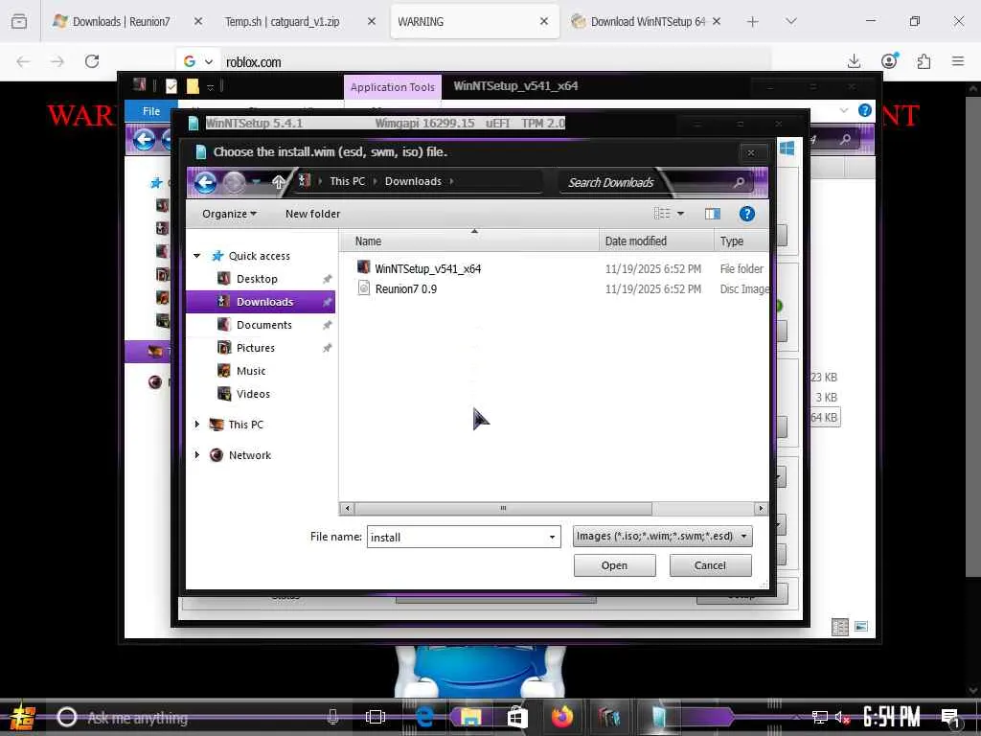981x736 pixels.
Task: Select the Application Tools ribbon tab
Action: [392, 87]
